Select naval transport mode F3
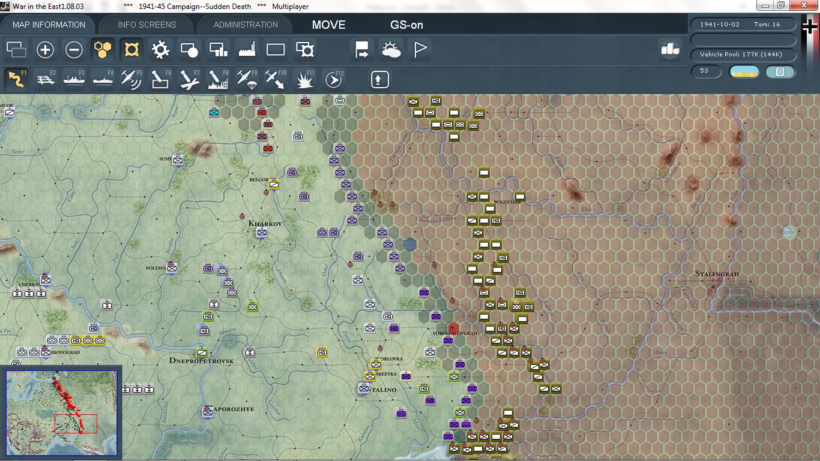The image size is (820, 461). click(74, 79)
